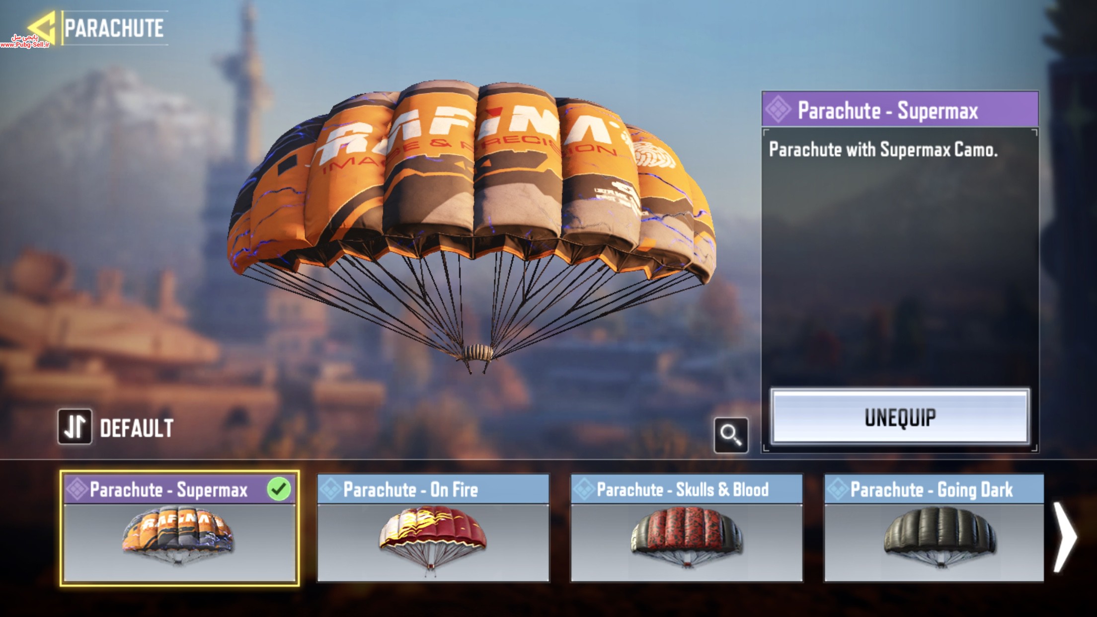
Task: Click the rarity diamond icon in Supermax header
Action: [778, 109]
